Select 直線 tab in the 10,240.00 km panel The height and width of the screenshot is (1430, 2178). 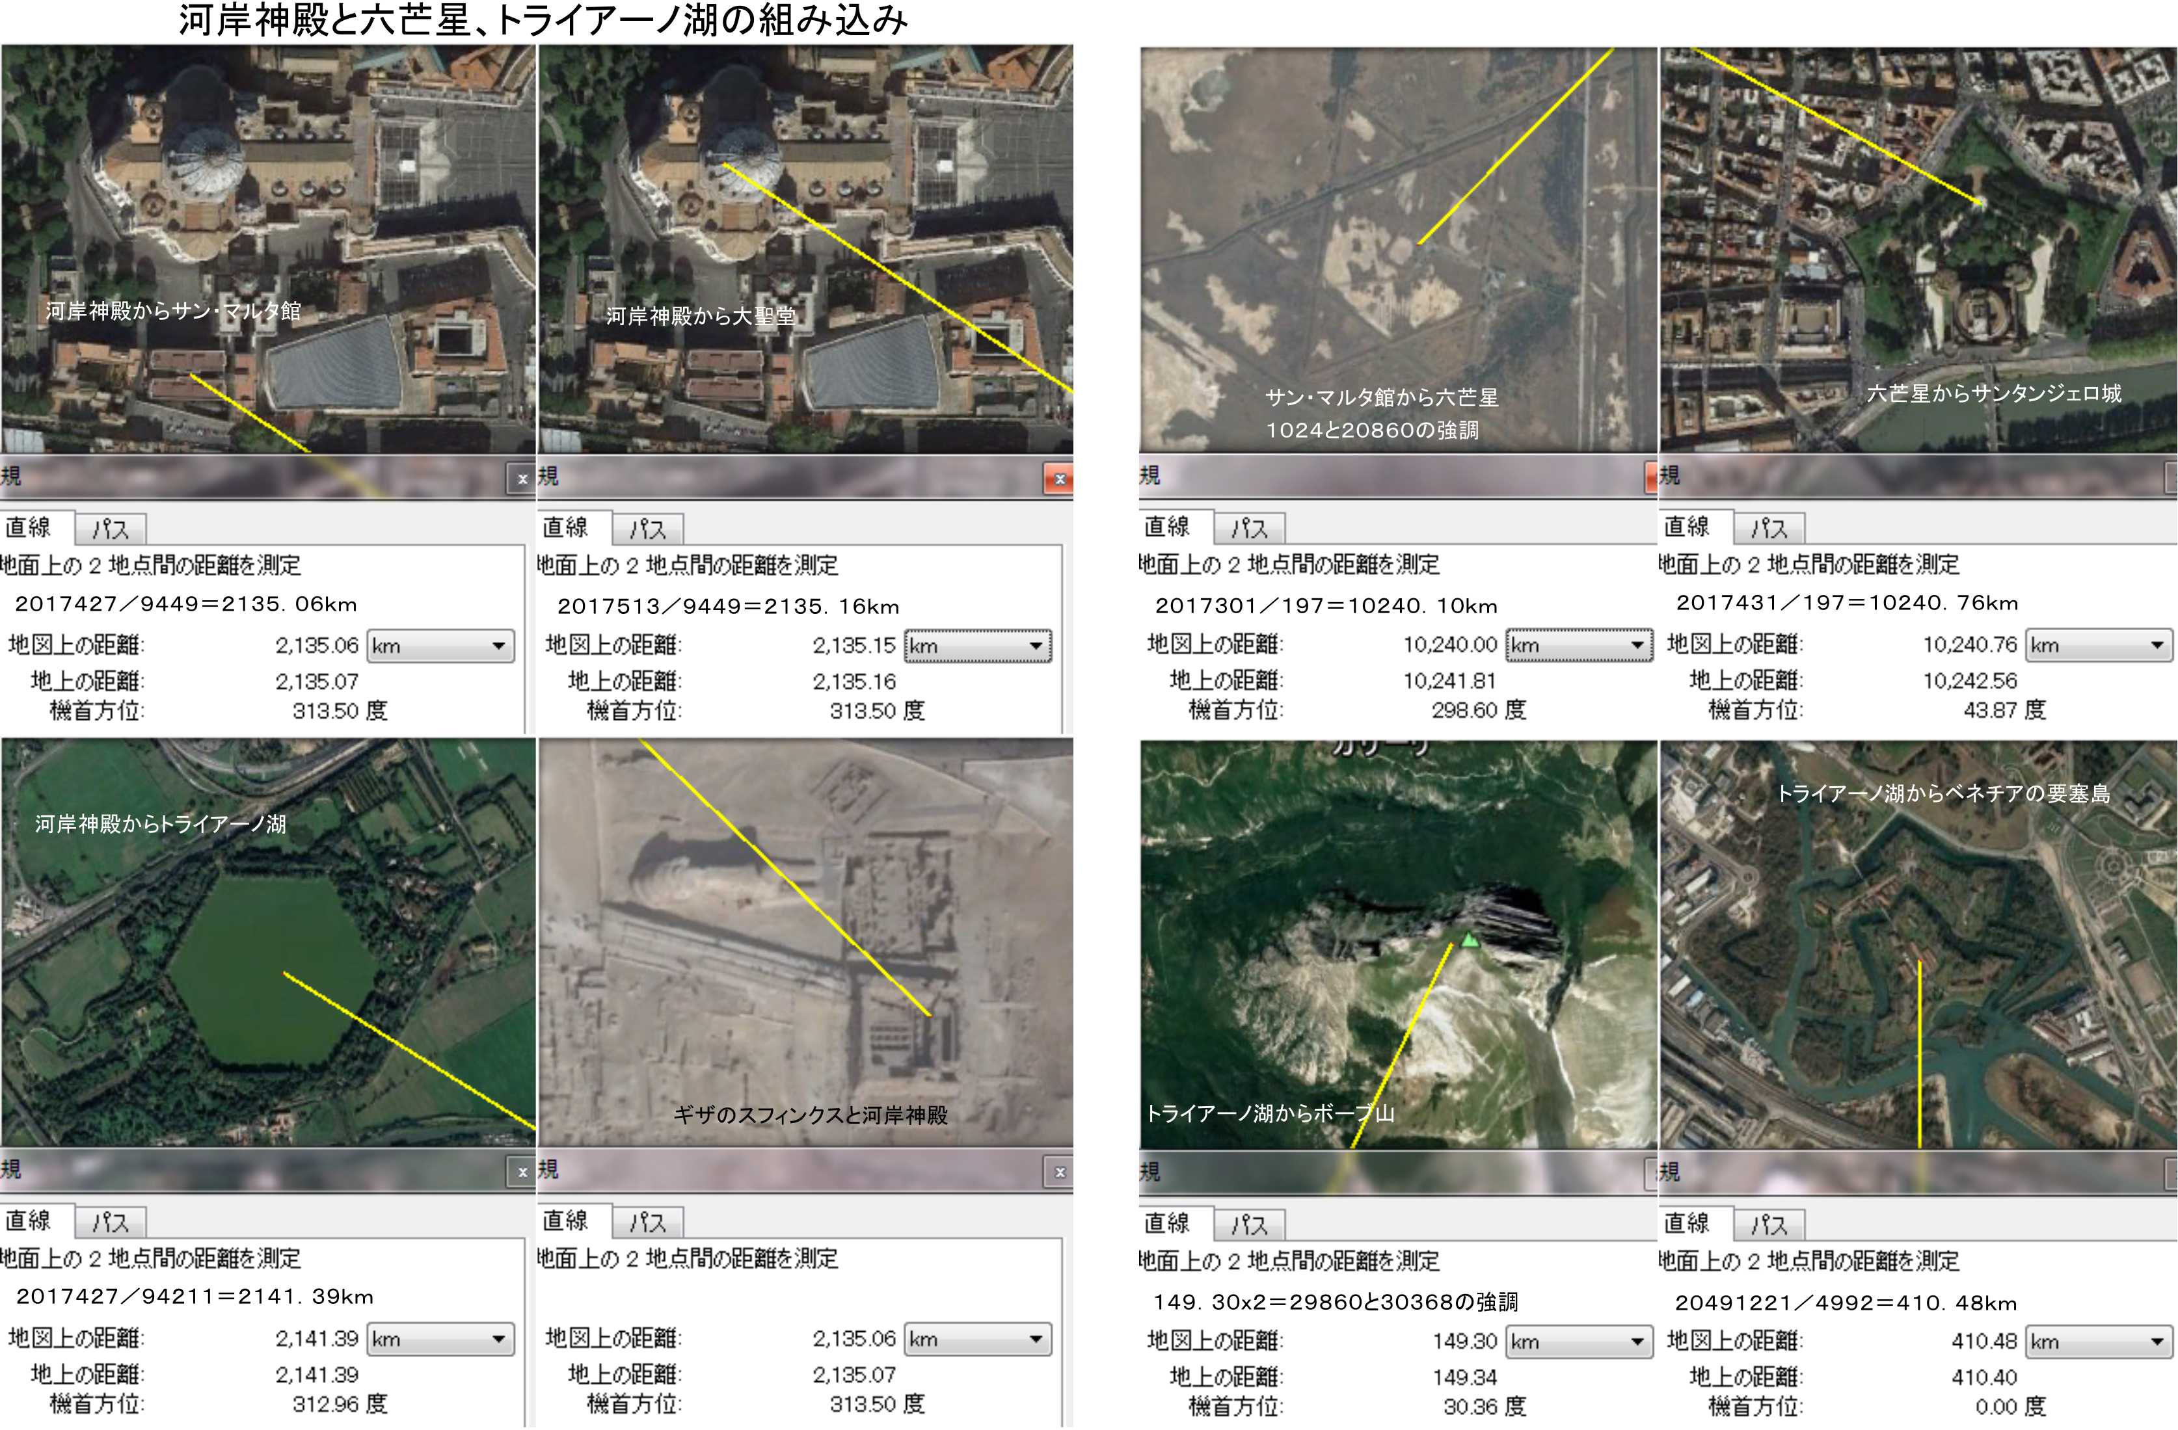[x=1167, y=526]
